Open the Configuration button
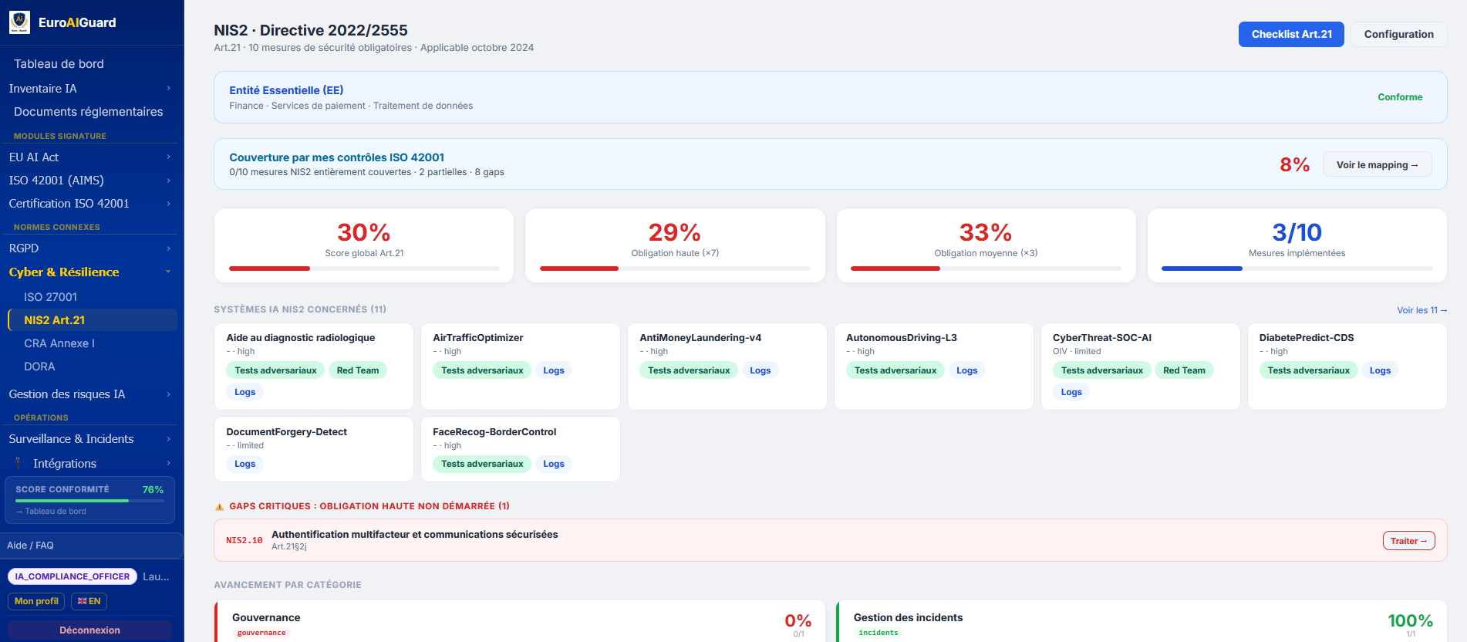Image resolution: width=1467 pixels, height=642 pixels. (1398, 34)
